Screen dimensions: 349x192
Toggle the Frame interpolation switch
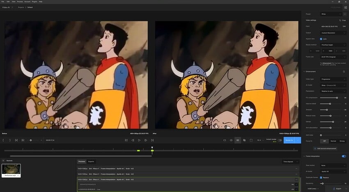pyautogui.click(x=344, y=156)
